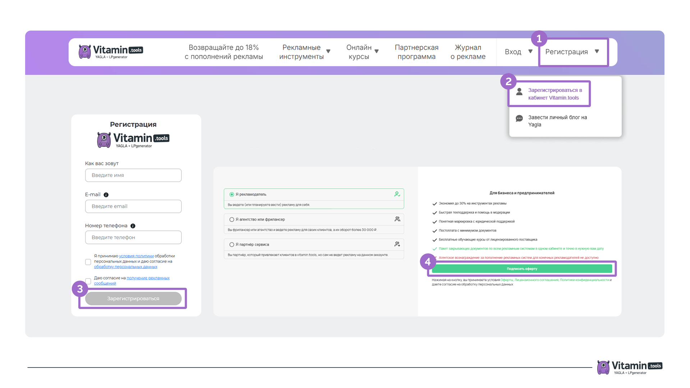Click the 'Введите email' input field
The height and width of the screenshot is (388, 690).
pyautogui.click(x=133, y=206)
